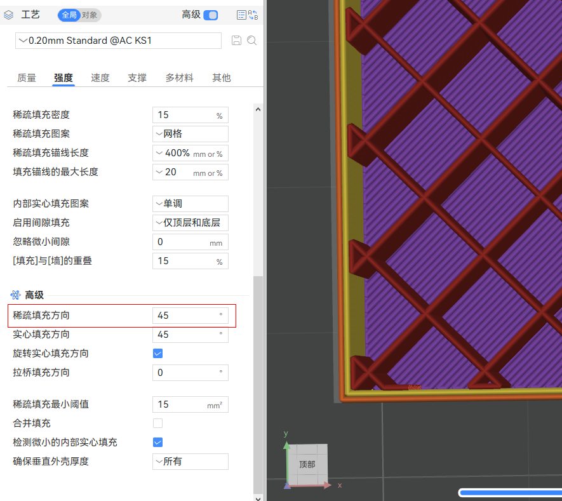The width and height of the screenshot is (562, 501).
Task: Open the 稀疏填充图案 网格 dropdown
Action: [x=191, y=134]
